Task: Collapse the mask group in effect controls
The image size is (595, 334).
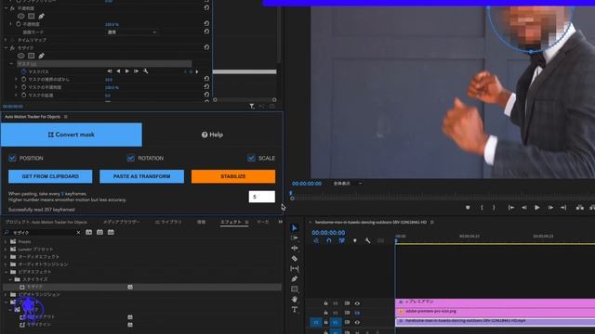Action: tap(11, 64)
